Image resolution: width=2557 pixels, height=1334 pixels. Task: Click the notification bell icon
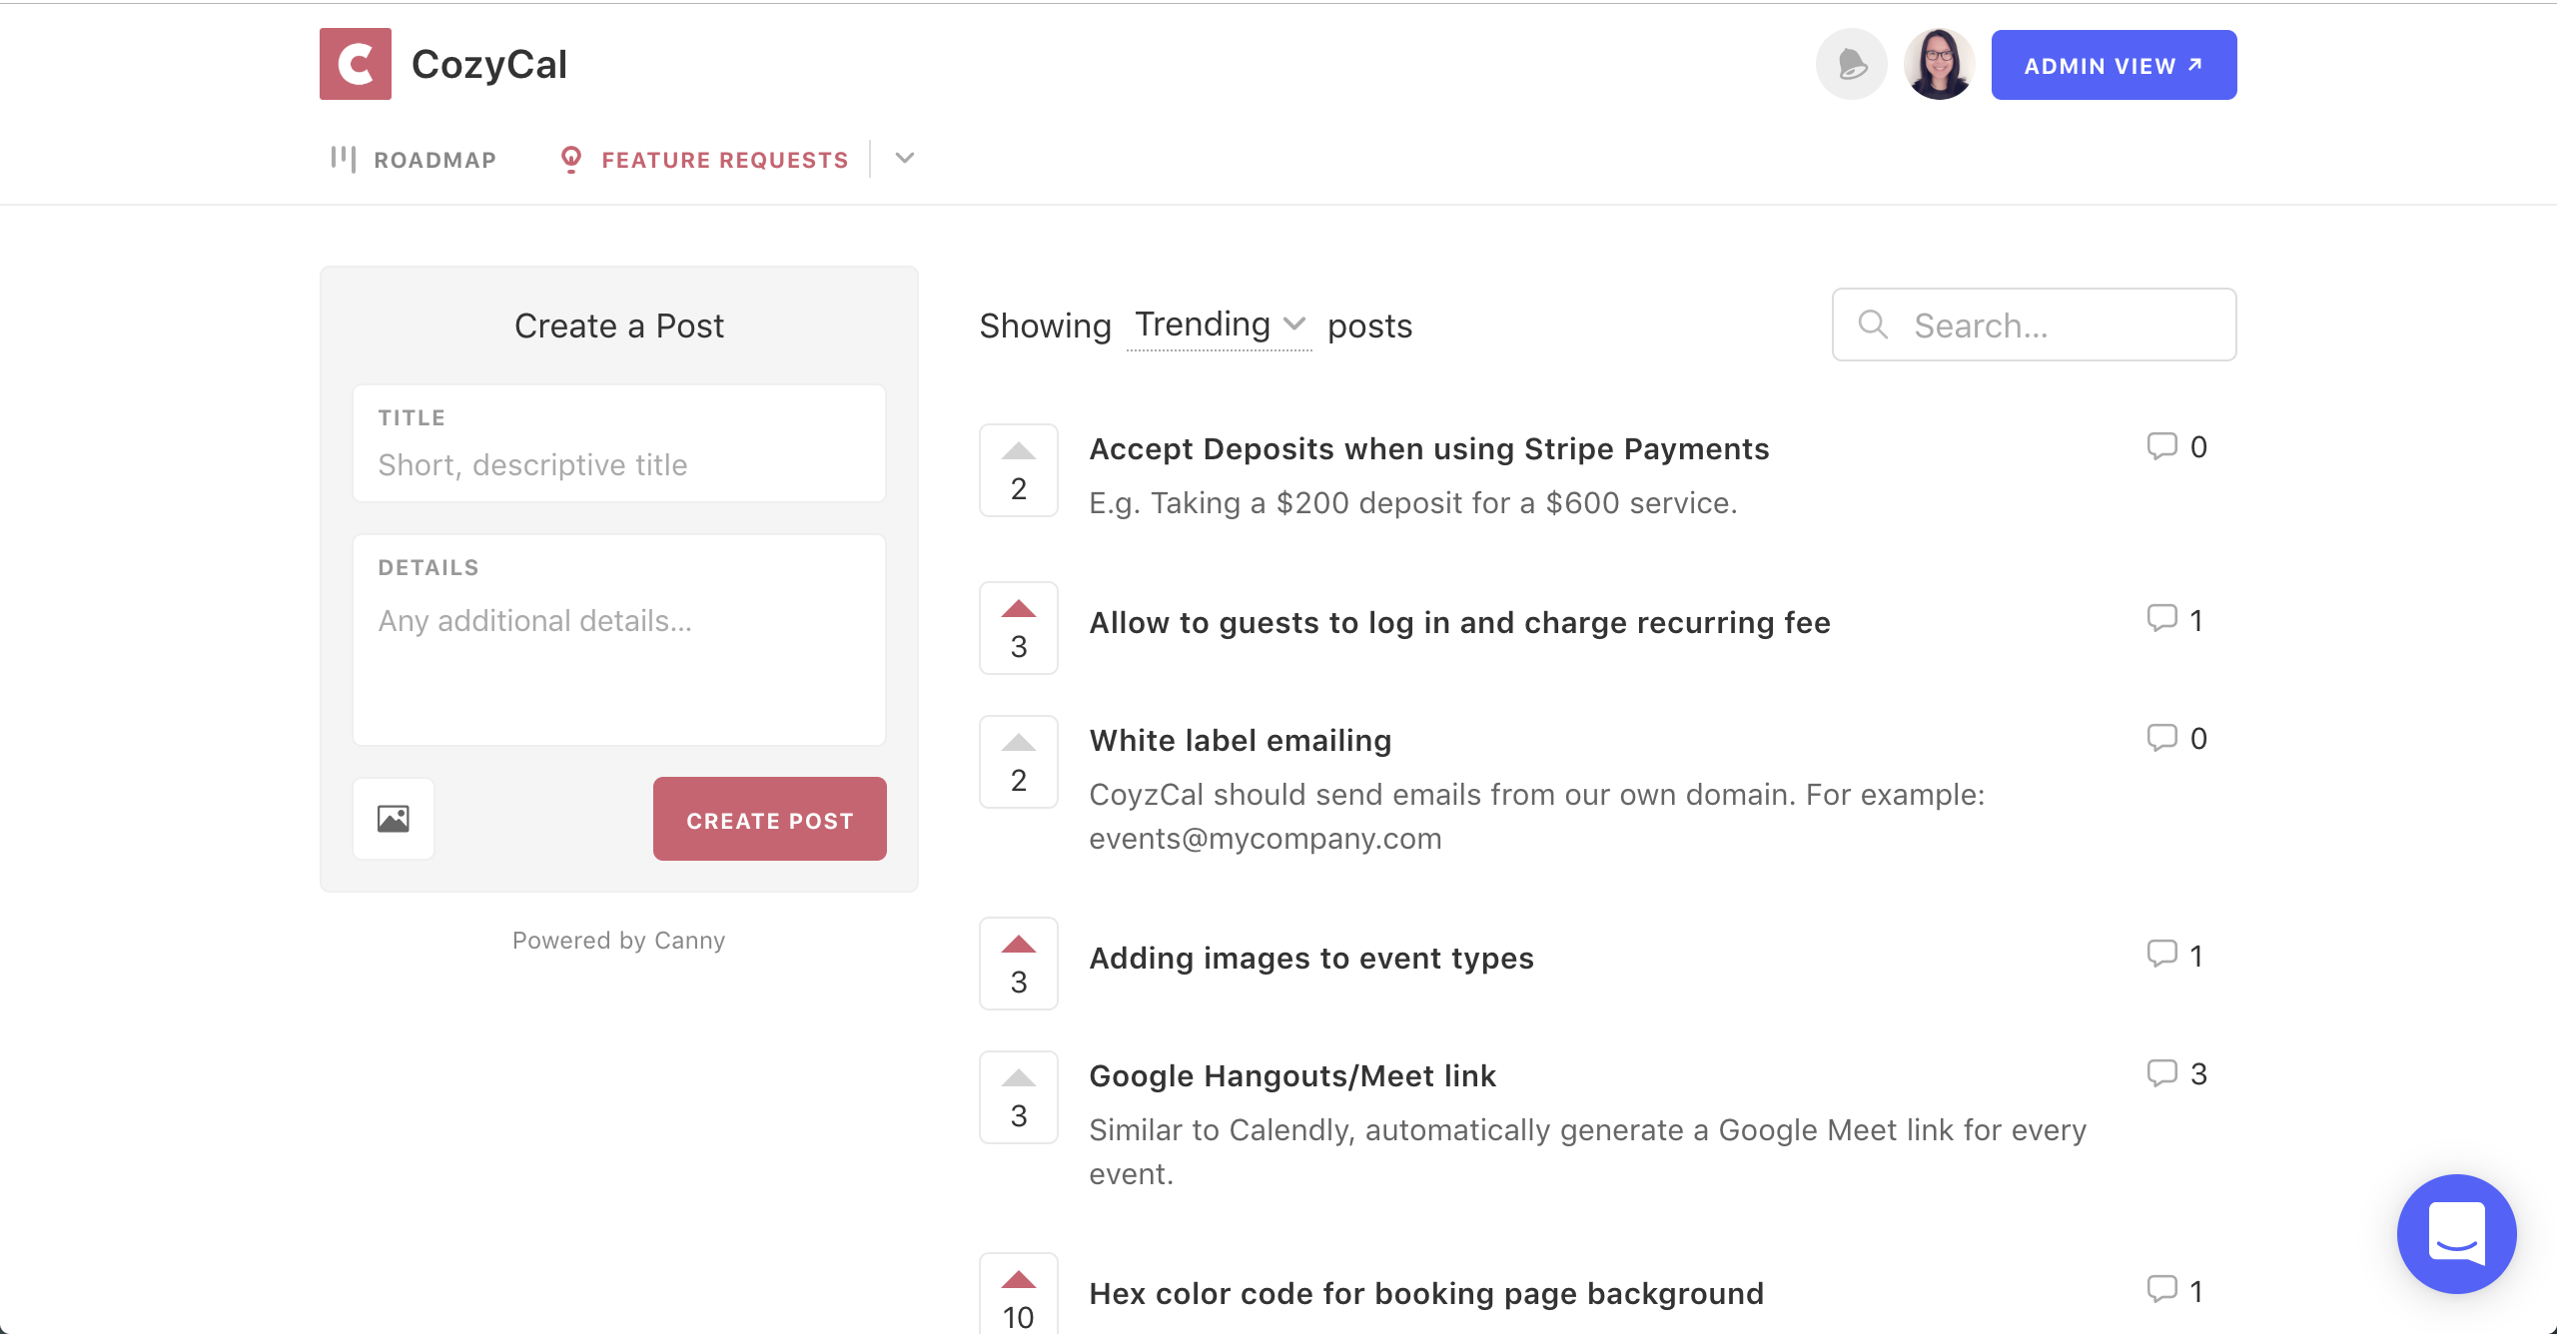[x=1851, y=65]
